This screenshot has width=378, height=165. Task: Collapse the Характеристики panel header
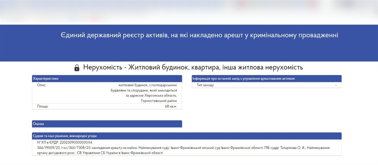click(107, 79)
